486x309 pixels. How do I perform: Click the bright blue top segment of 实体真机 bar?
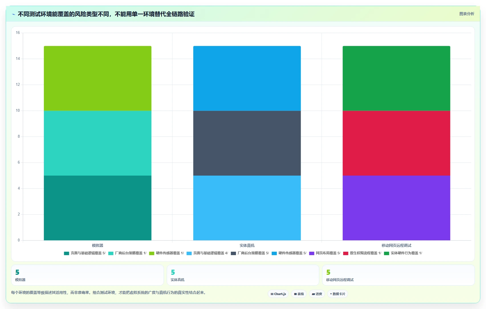pos(247,78)
